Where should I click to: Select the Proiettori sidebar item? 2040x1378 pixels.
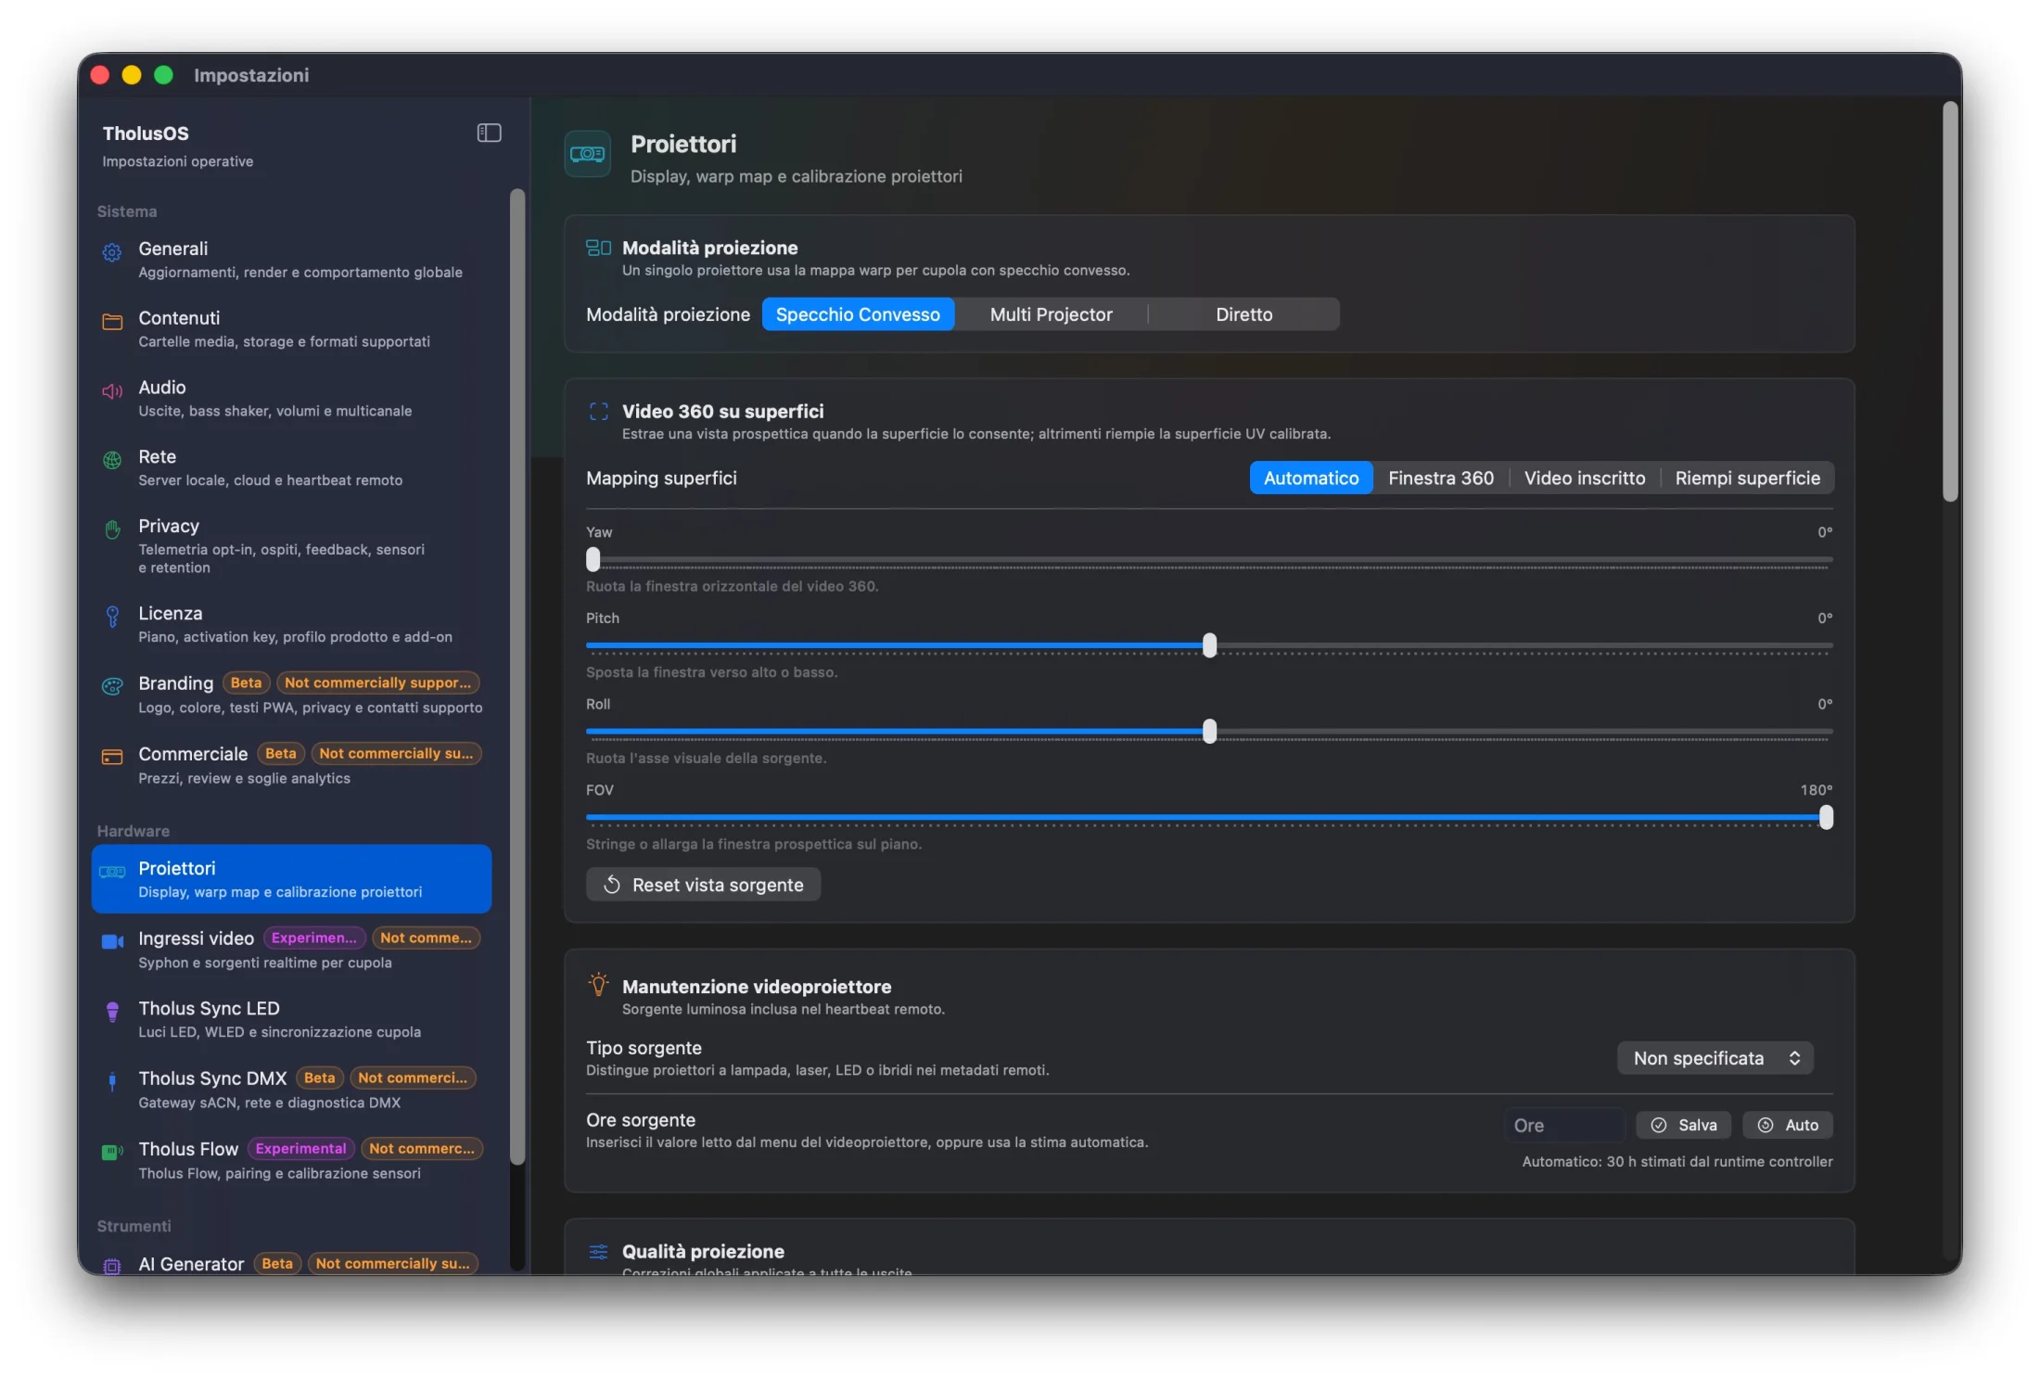click(x=291, y=879)
